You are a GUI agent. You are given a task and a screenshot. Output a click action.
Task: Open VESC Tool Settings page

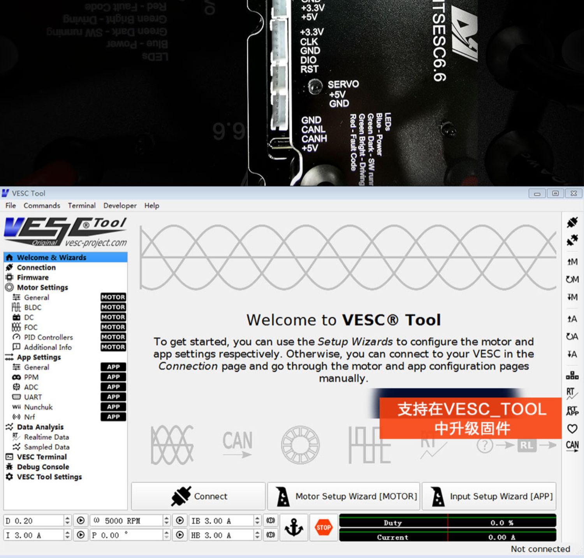coord(65,477)
